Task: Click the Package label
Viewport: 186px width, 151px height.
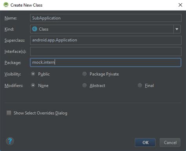Action: pos(13,63)
